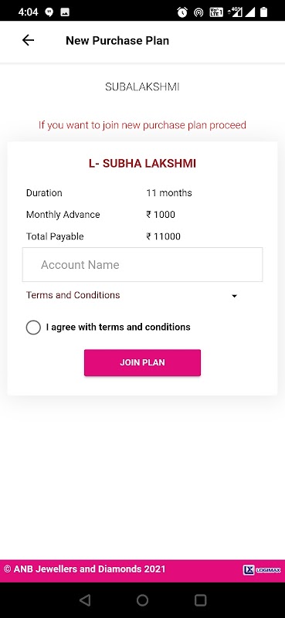This screenshot has height=618, width=285.
Task: Tap the New Purchase Plan header title
Action: click(x=117, y=41)
